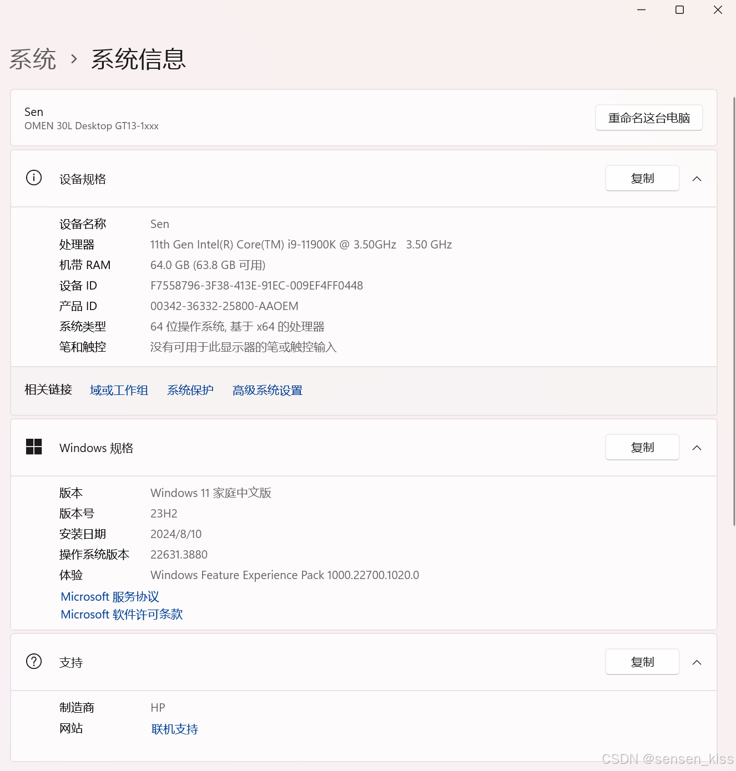Collapse the 设备规格 section chevron
736x771 pixels.
697,179
